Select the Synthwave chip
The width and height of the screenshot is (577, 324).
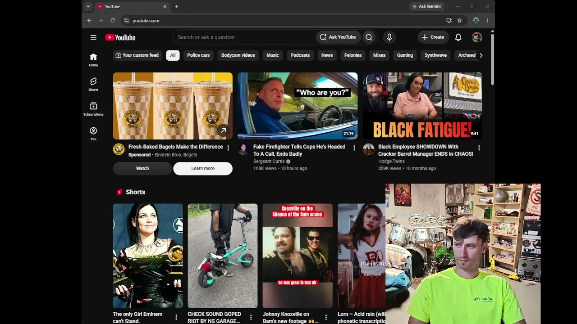435,55
